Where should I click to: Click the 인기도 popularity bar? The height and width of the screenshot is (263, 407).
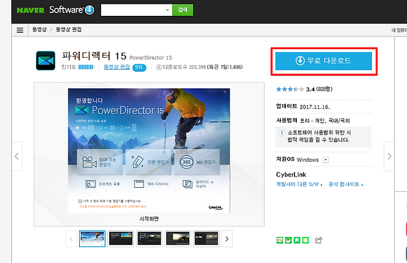(86, 67)
